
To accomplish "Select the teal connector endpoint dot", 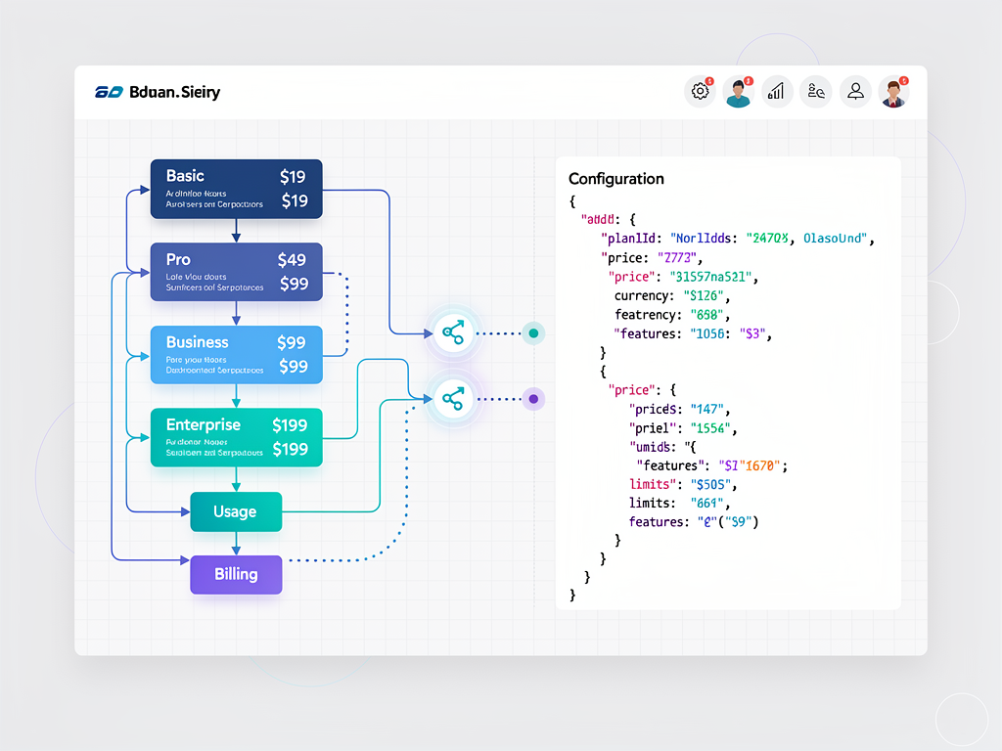I will (x=533, y=332).
